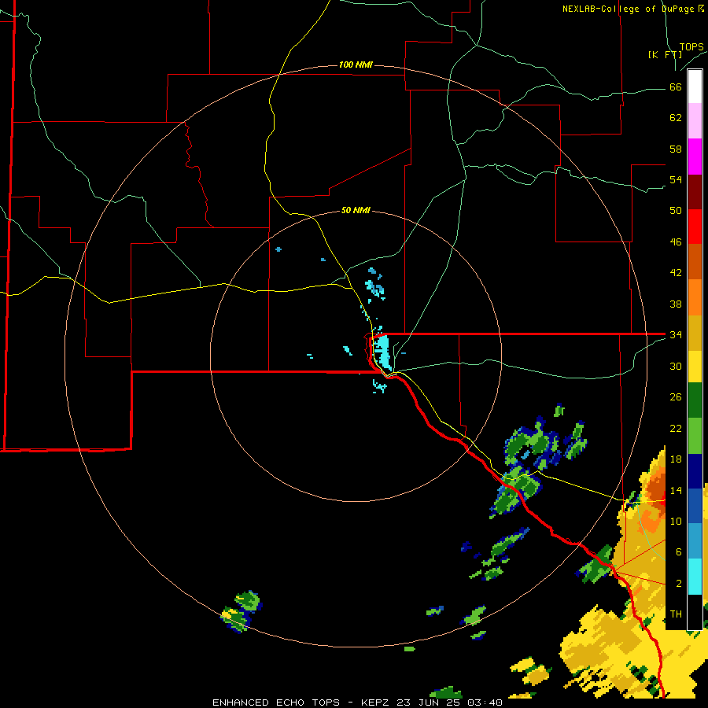Pick the orange 38 kft legend swatch
The height and width of the screenshot is (708, 708).
pos(695,297)
